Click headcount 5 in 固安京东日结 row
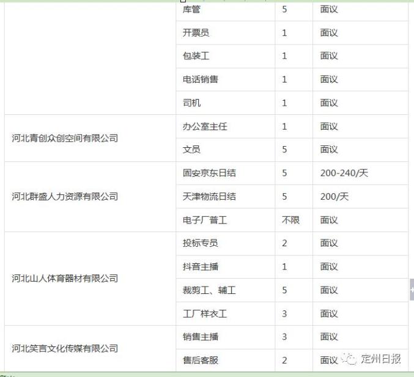 284,173
